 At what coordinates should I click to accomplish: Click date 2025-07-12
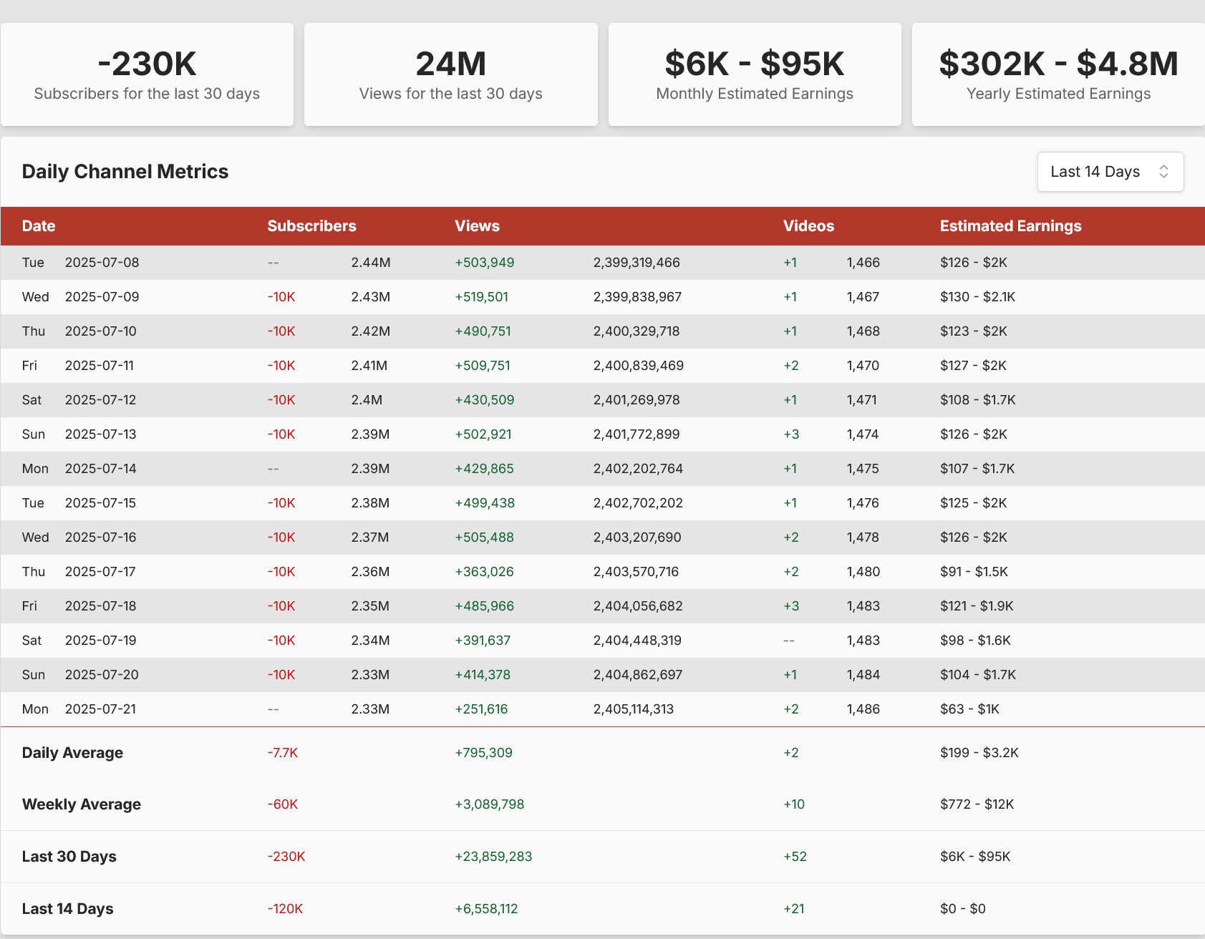(101, 400)
